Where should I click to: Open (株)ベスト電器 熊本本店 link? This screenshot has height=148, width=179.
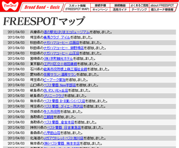tap(61, 144)
